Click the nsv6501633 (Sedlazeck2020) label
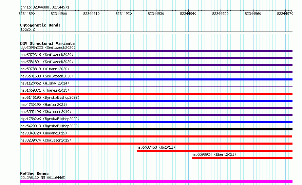 tap(47, 76)
